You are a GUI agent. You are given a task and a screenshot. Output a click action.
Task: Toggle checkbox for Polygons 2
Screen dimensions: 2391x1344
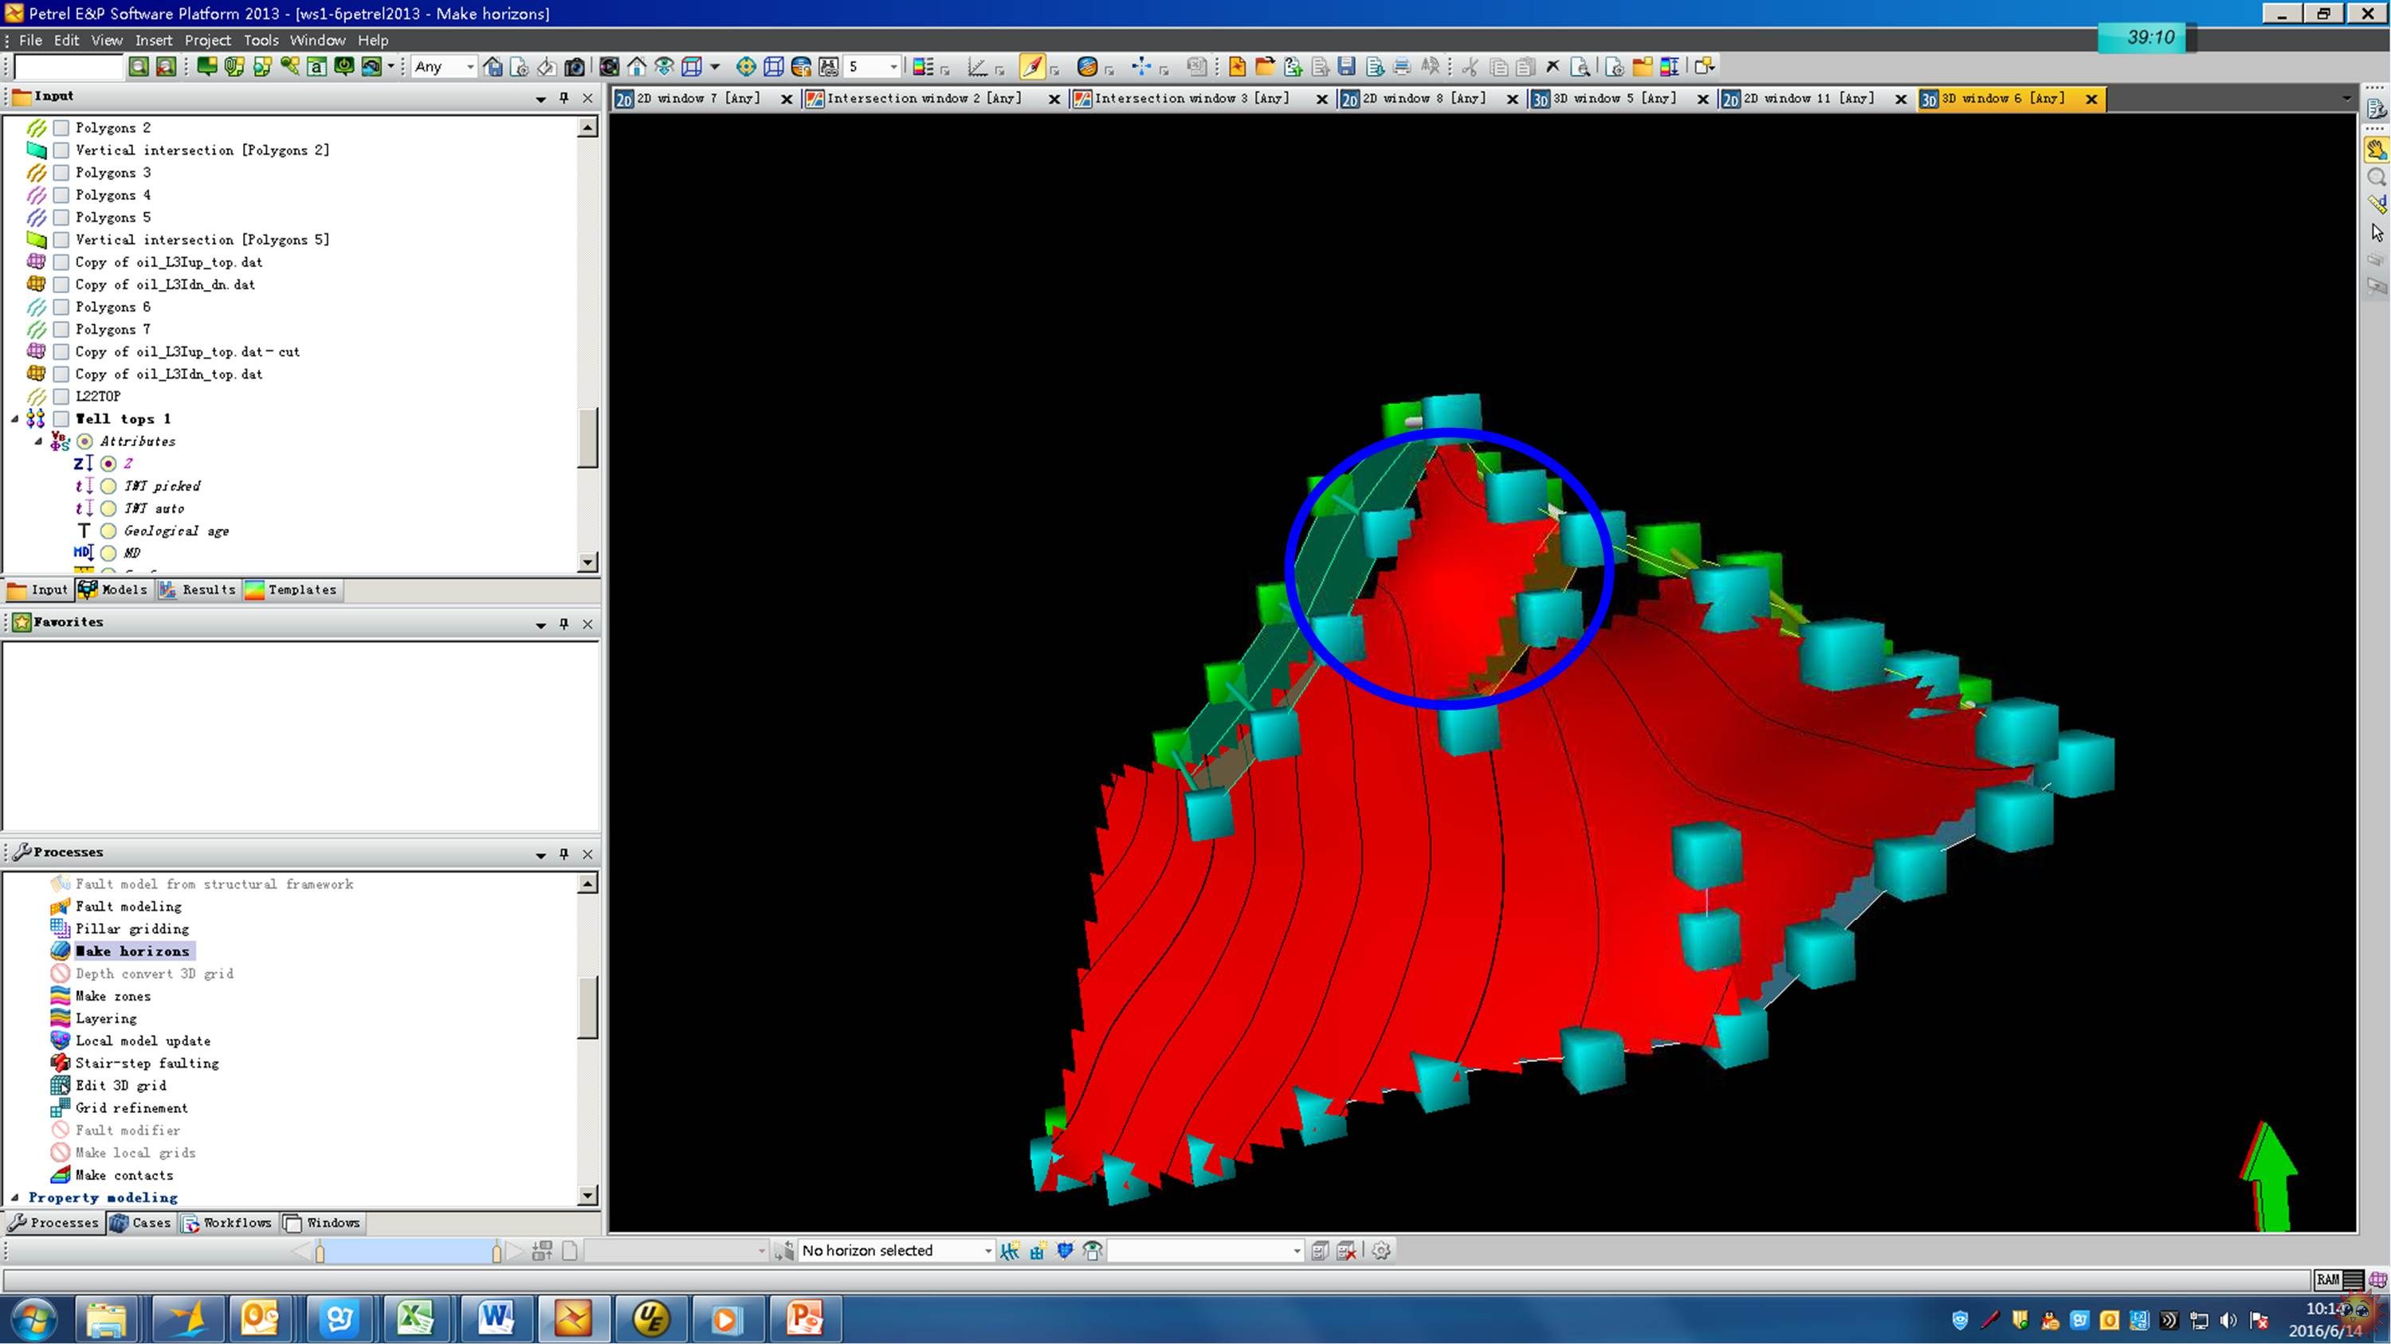[61, 128]
